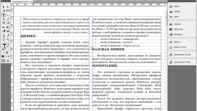Select the Gradient Swatch tool
This screenshot has height=111, width=197.
(3, 31)
